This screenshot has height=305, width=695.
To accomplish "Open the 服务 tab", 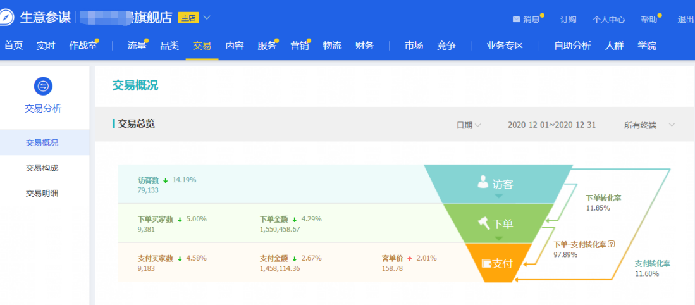I will [267, 45].
